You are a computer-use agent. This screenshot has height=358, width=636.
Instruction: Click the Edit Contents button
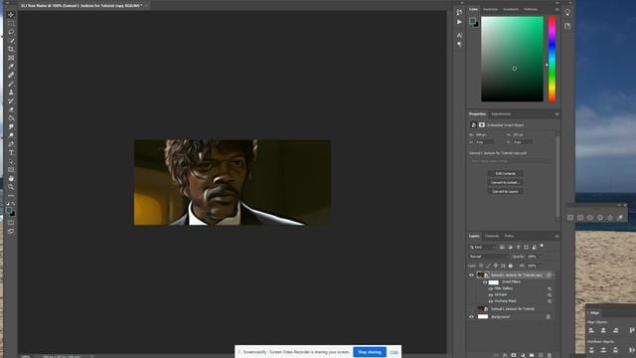506,173
